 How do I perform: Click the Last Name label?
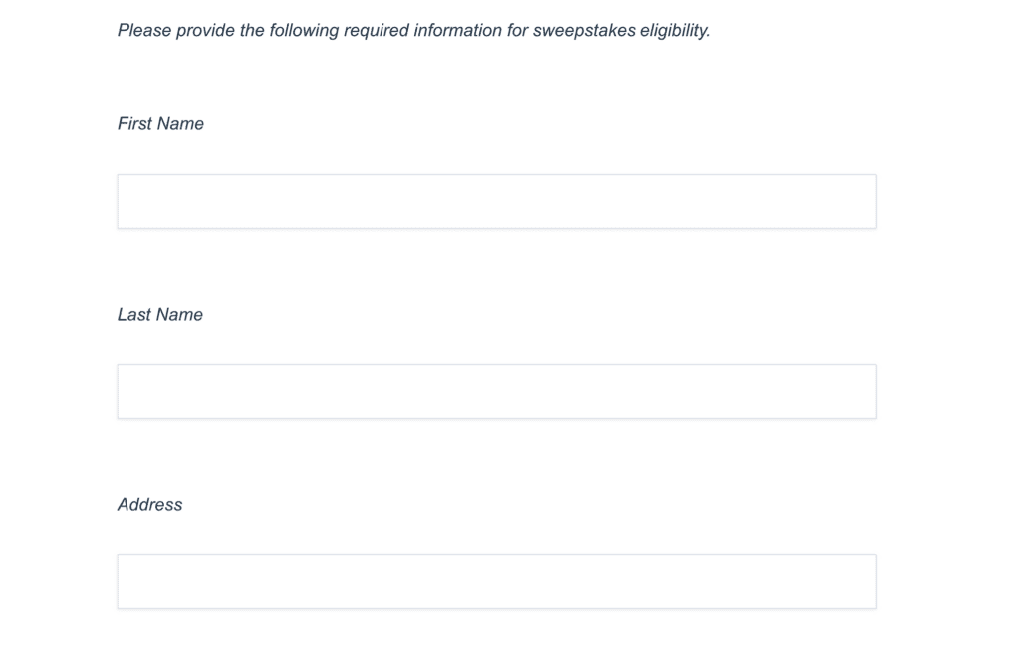pos(160,315)
